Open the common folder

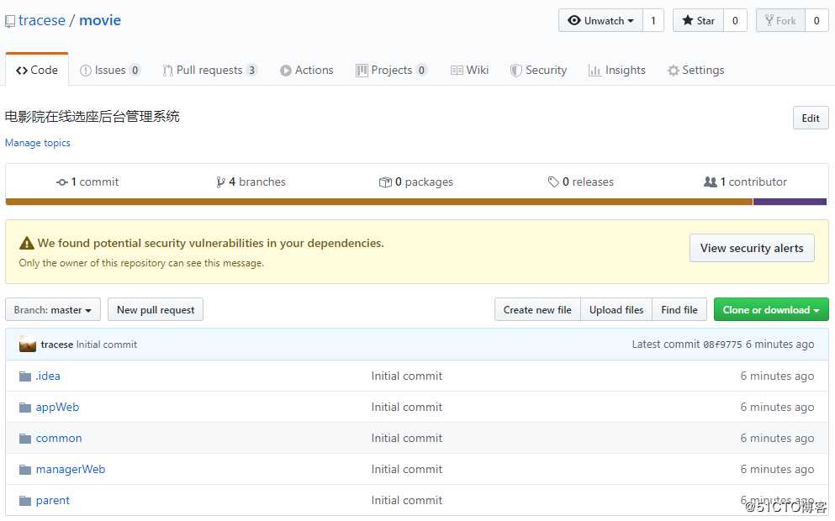(59, 438)
